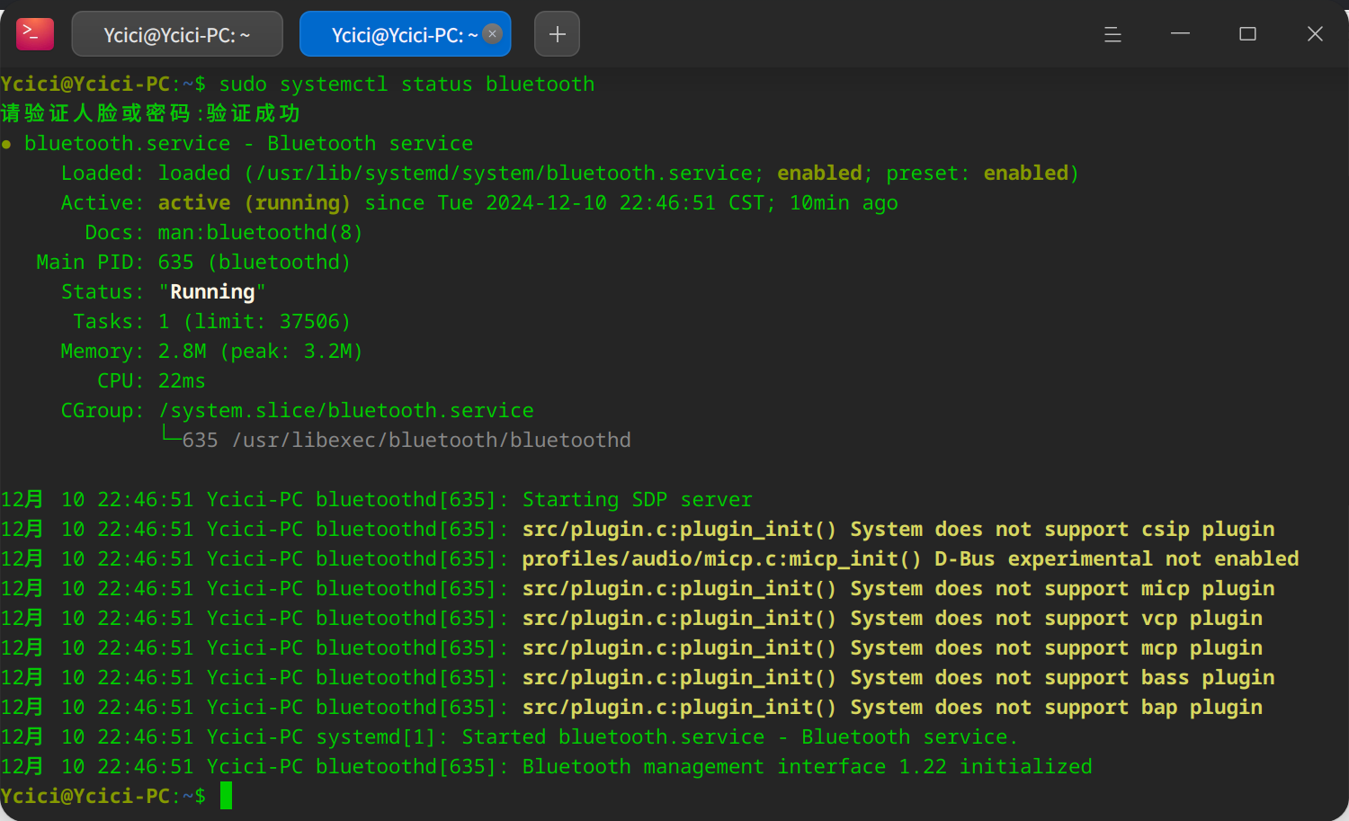Image resolution: width=1349 pixels, height=821 pixels.
Task: Click the red terminal app icon
Action: coord(35,34)
